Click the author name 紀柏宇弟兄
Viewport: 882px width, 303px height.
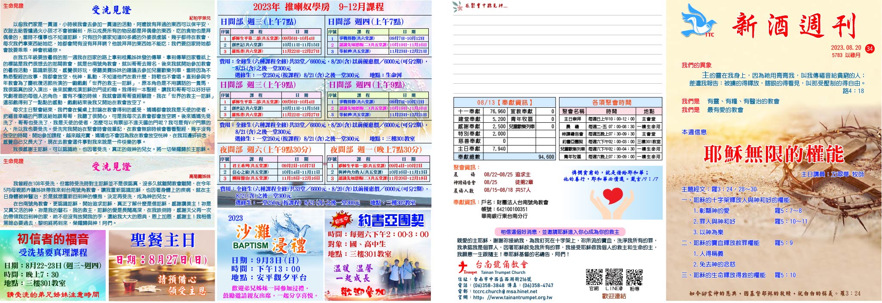click(x=200, y=18)
